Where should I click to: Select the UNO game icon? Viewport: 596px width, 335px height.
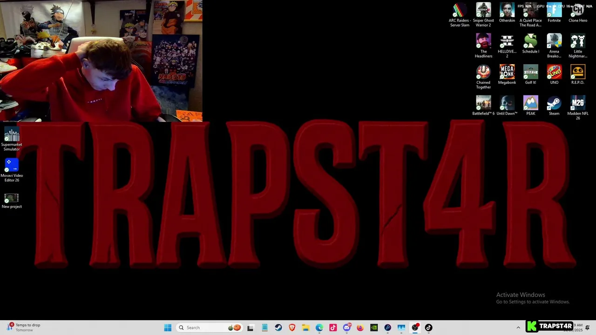554,74
